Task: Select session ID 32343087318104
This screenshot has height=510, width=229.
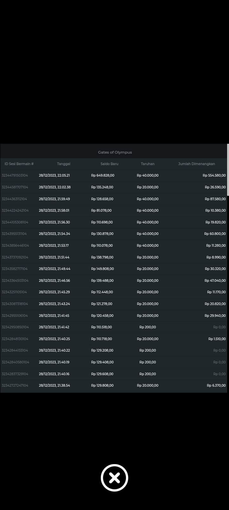Action: [x=15, y=304]
